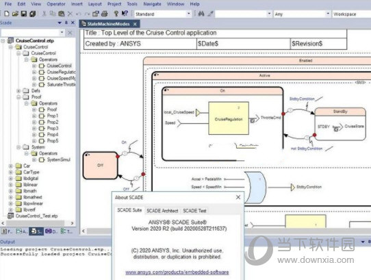Click the Delete X toolbar icon

(70, 14)
